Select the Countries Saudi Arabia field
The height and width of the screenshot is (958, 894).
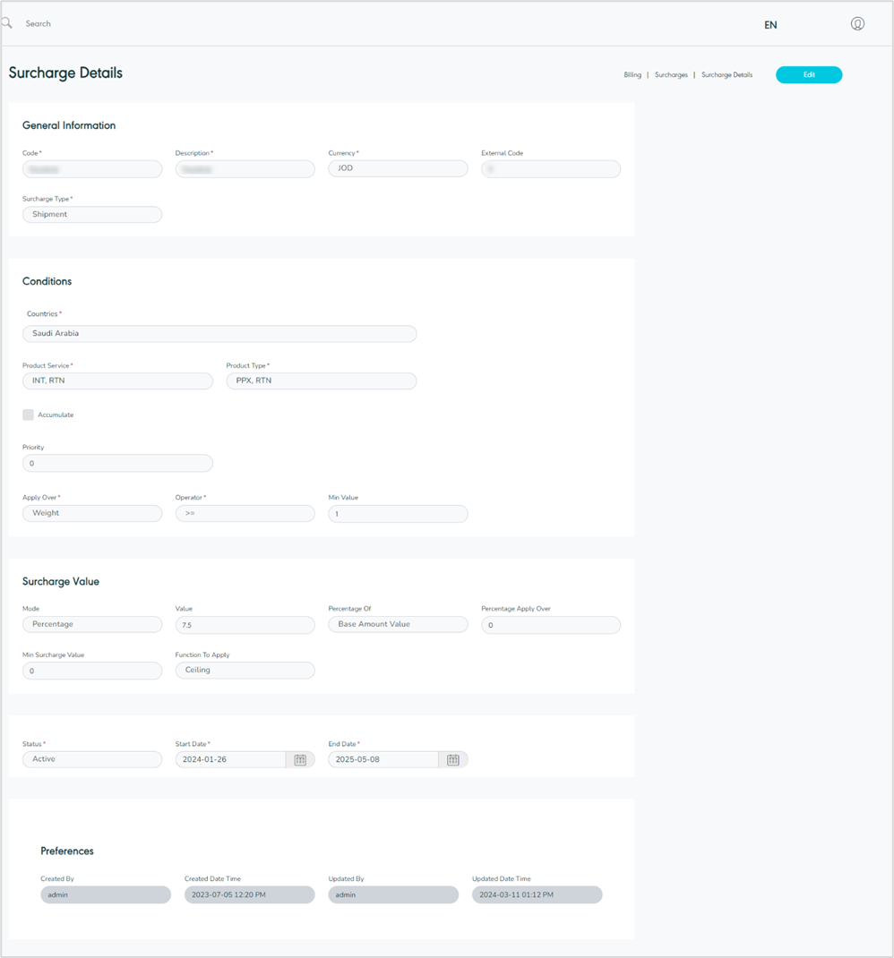tap(219, 334)
